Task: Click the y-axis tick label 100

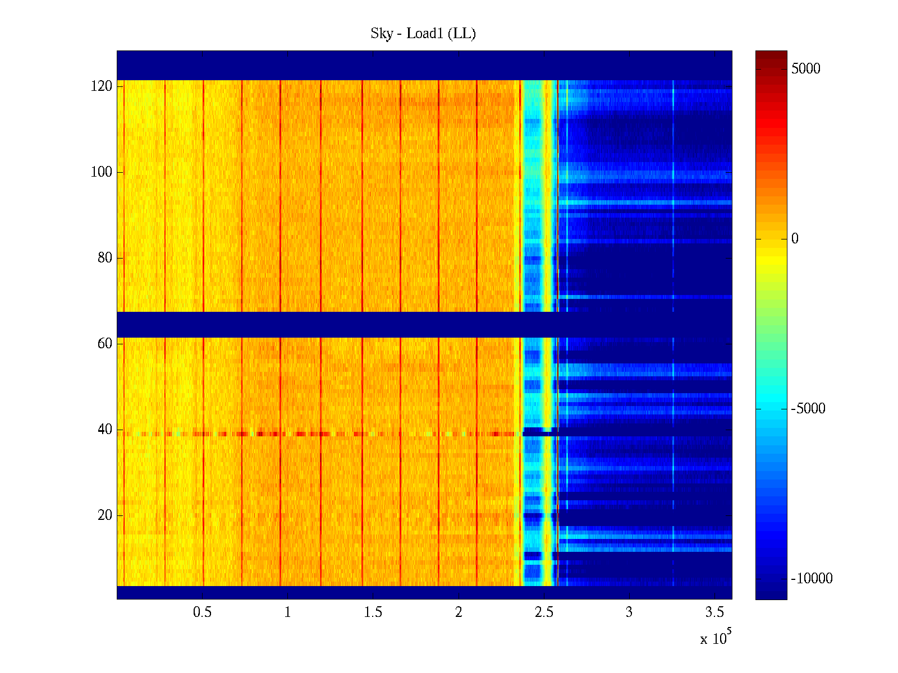Action: [x=102, y=172]
